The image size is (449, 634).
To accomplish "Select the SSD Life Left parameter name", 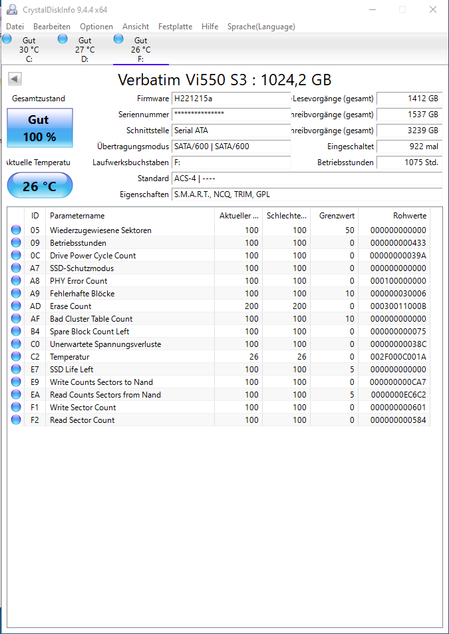I will (x=71, y=369).
